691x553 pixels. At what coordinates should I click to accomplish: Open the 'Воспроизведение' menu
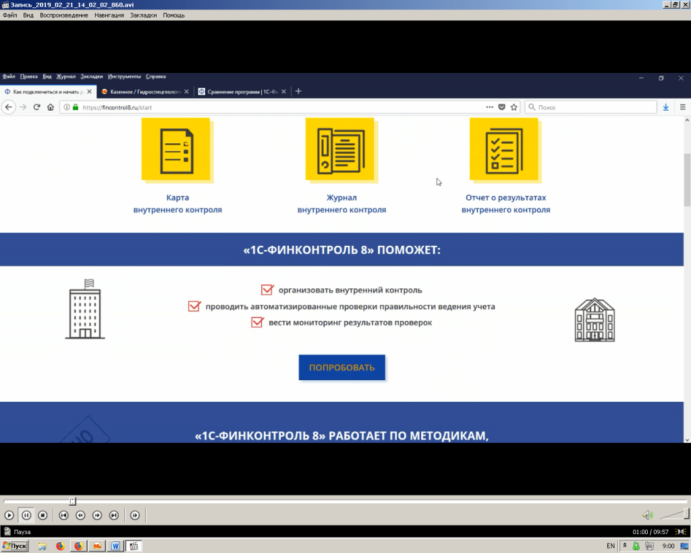64,15
